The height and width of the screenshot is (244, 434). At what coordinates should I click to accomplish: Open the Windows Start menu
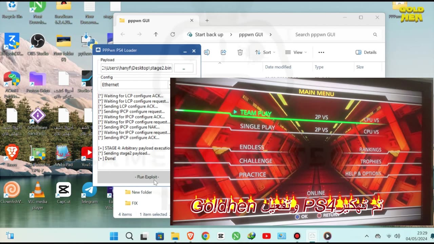pyautogui.click(x=114, y=236)
